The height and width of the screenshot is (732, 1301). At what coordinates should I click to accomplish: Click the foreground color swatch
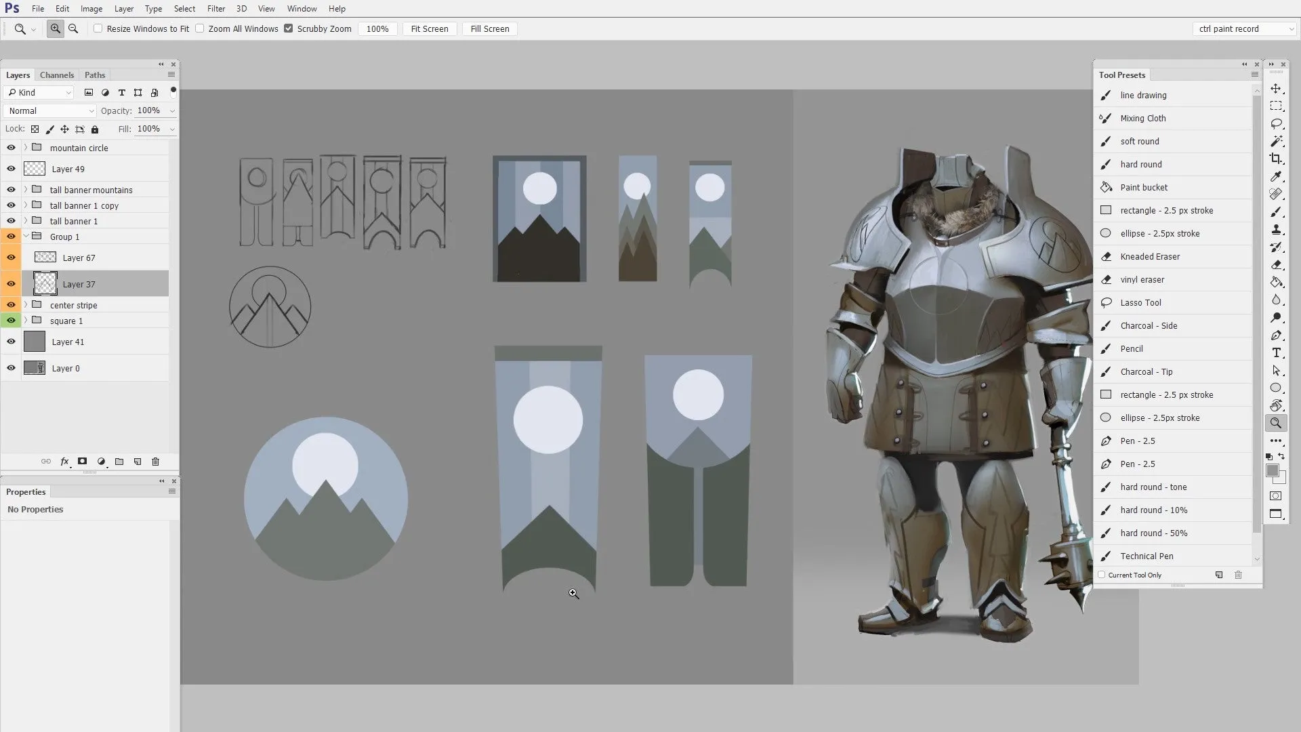click(1273, 471)
